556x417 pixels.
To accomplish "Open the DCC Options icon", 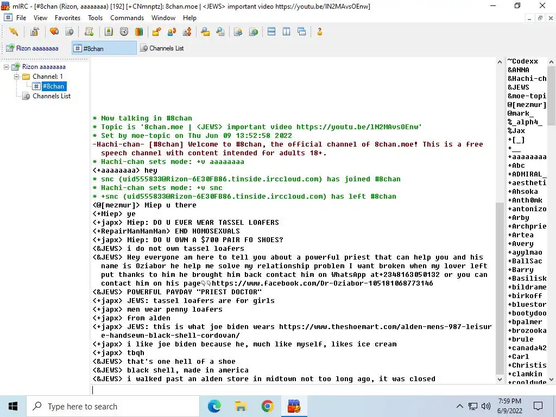I will coord(187,32).
